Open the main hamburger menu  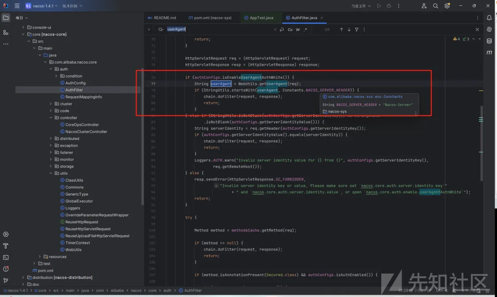coord(17,6)
